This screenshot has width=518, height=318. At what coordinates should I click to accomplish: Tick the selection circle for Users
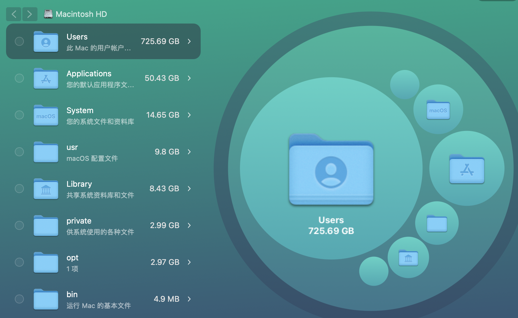(x=19, y=41)
